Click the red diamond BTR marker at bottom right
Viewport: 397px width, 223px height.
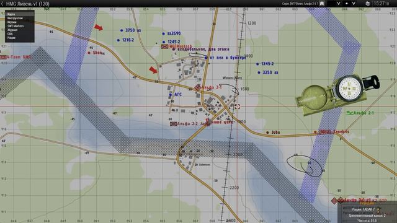click(x=334, y=201)
